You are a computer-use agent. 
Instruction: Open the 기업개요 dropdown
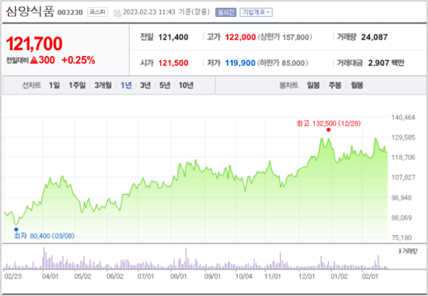click(x=256, y=12)
